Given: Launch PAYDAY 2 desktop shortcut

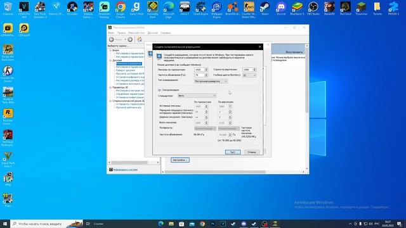Looking at the screenshot, I should pos(393,8).
